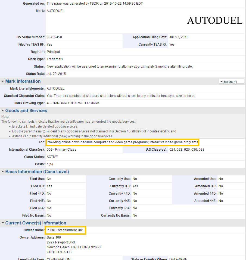Click UNITED STATES in owner address
Image resolution: width=246 pixels, height=260 pixels.
tap(59, 252)
